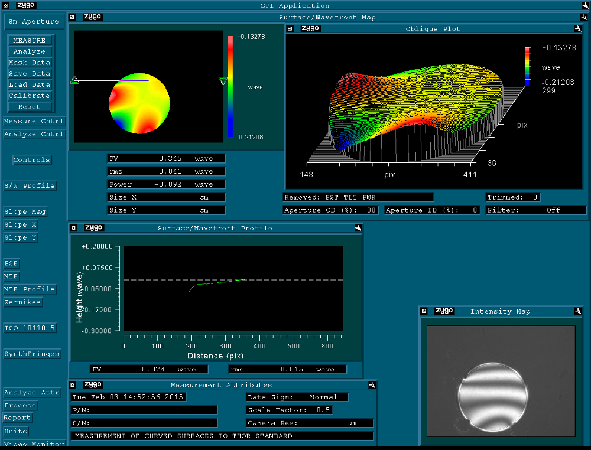Click the Measurement Attributes top-right corner icon
The height and width of the screenshot is (450, 591).
371,385
